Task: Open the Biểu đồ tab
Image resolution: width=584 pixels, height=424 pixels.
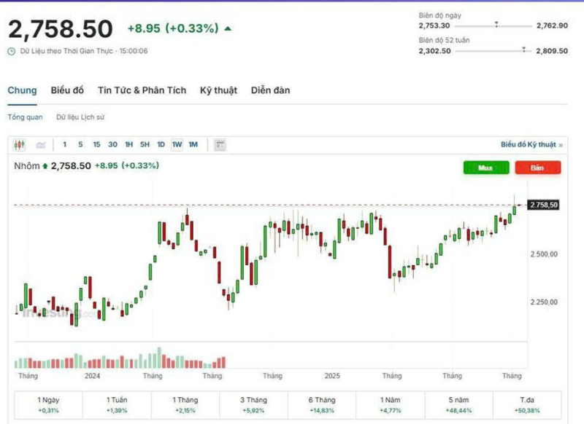Action: [67, 90]
